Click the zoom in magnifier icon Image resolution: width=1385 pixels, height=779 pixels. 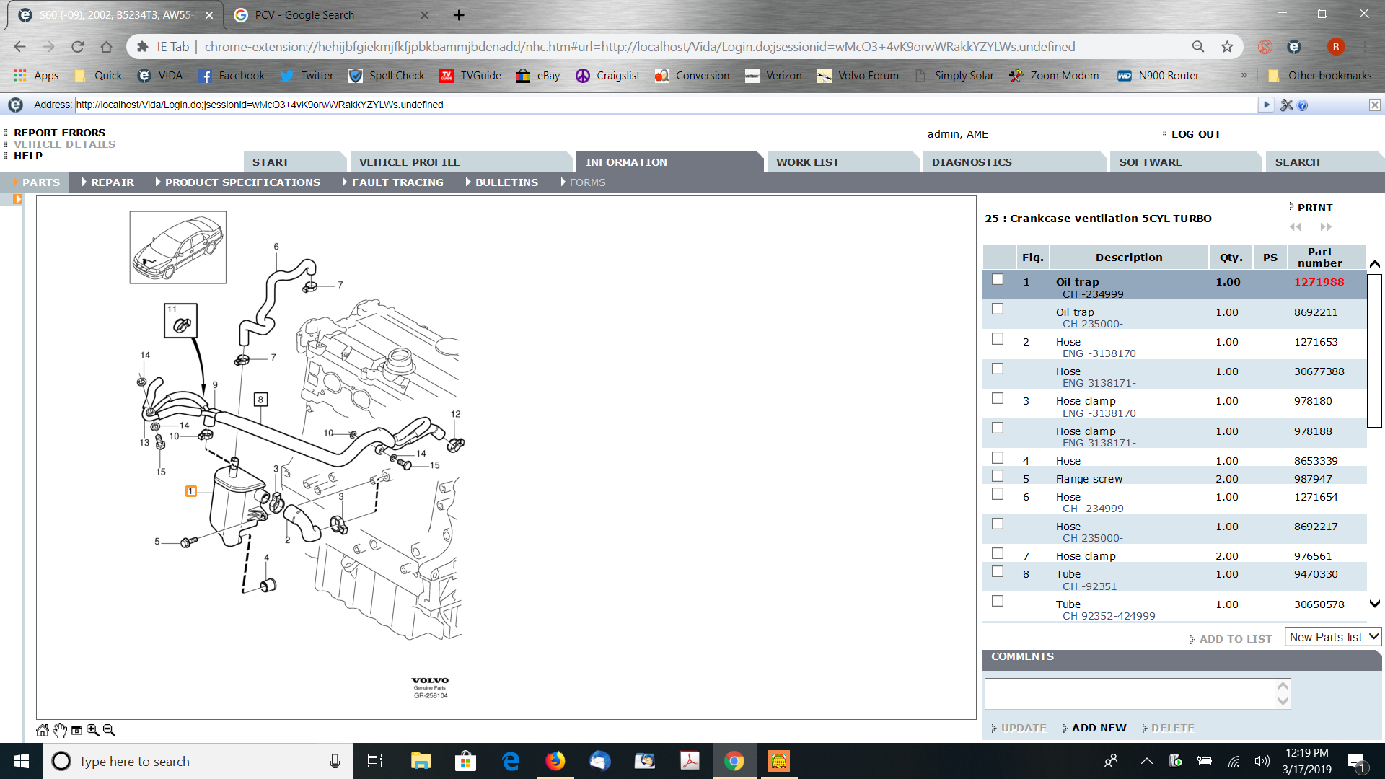93,731
